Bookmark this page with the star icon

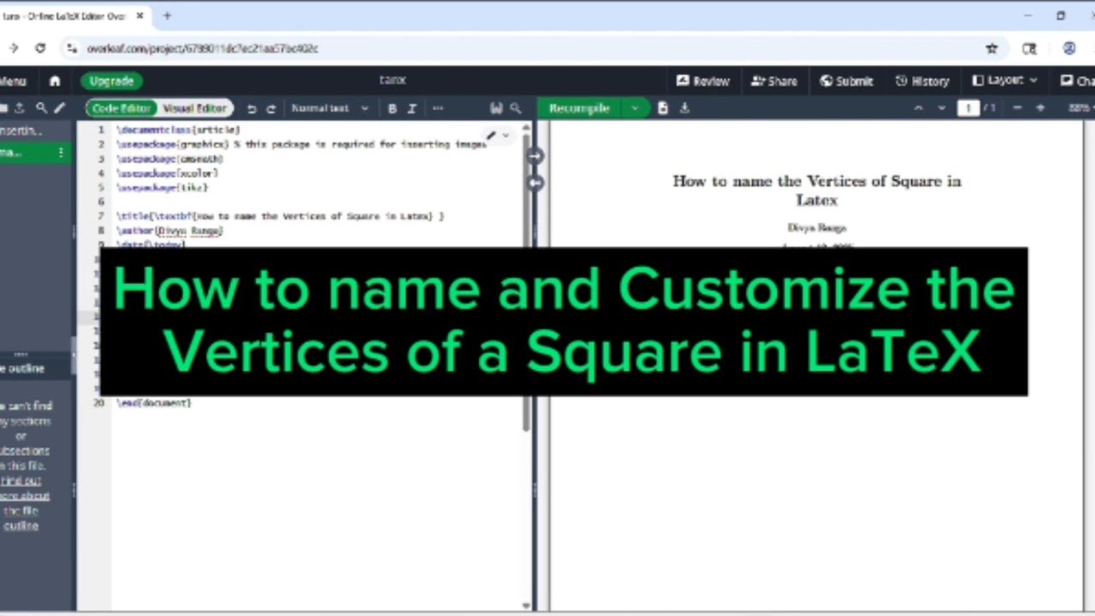point(991,49)
